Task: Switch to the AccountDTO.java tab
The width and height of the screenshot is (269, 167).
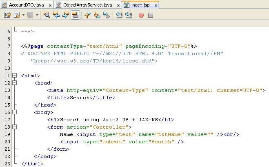Action: (27, 5)
